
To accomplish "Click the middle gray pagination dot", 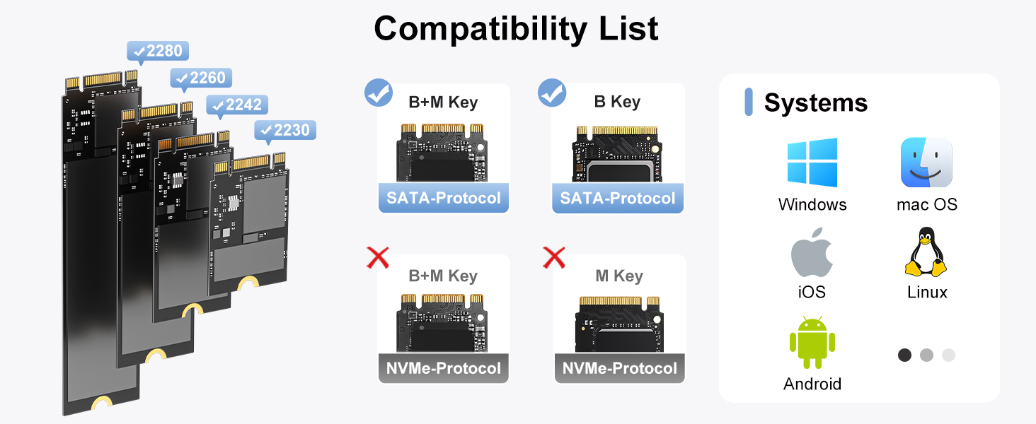I will pos(926,355).
